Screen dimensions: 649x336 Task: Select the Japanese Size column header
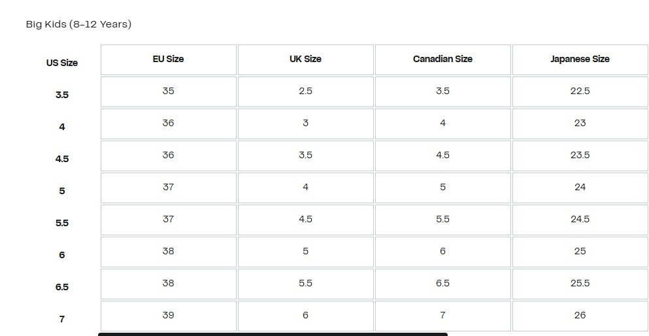click(580, 59)
